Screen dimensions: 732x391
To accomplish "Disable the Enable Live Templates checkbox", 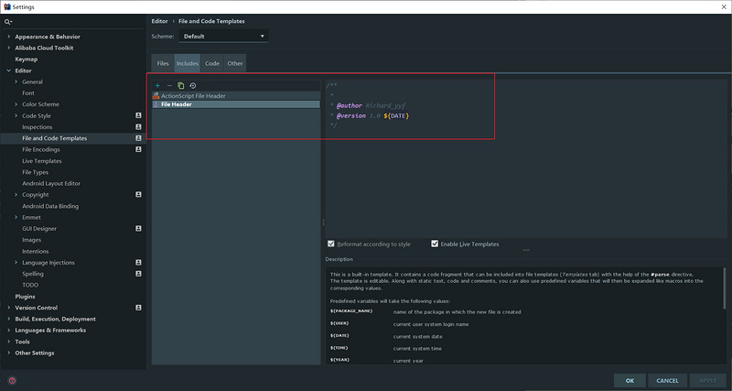I will pyautogui.click(x=435, y=244).
